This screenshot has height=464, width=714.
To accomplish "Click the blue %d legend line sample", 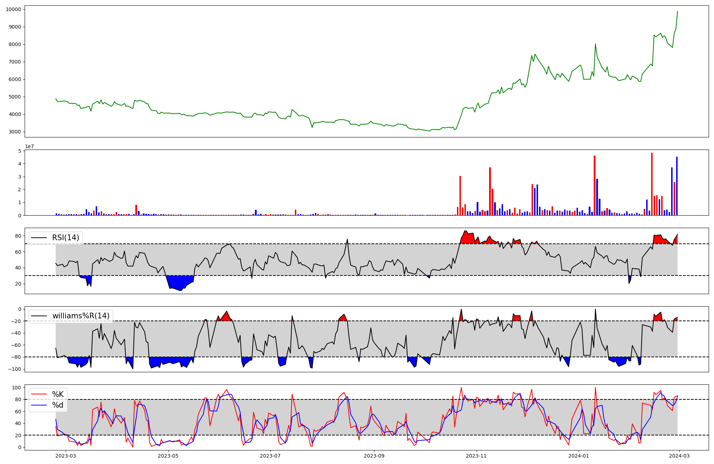I will click(x=39, y=405).
